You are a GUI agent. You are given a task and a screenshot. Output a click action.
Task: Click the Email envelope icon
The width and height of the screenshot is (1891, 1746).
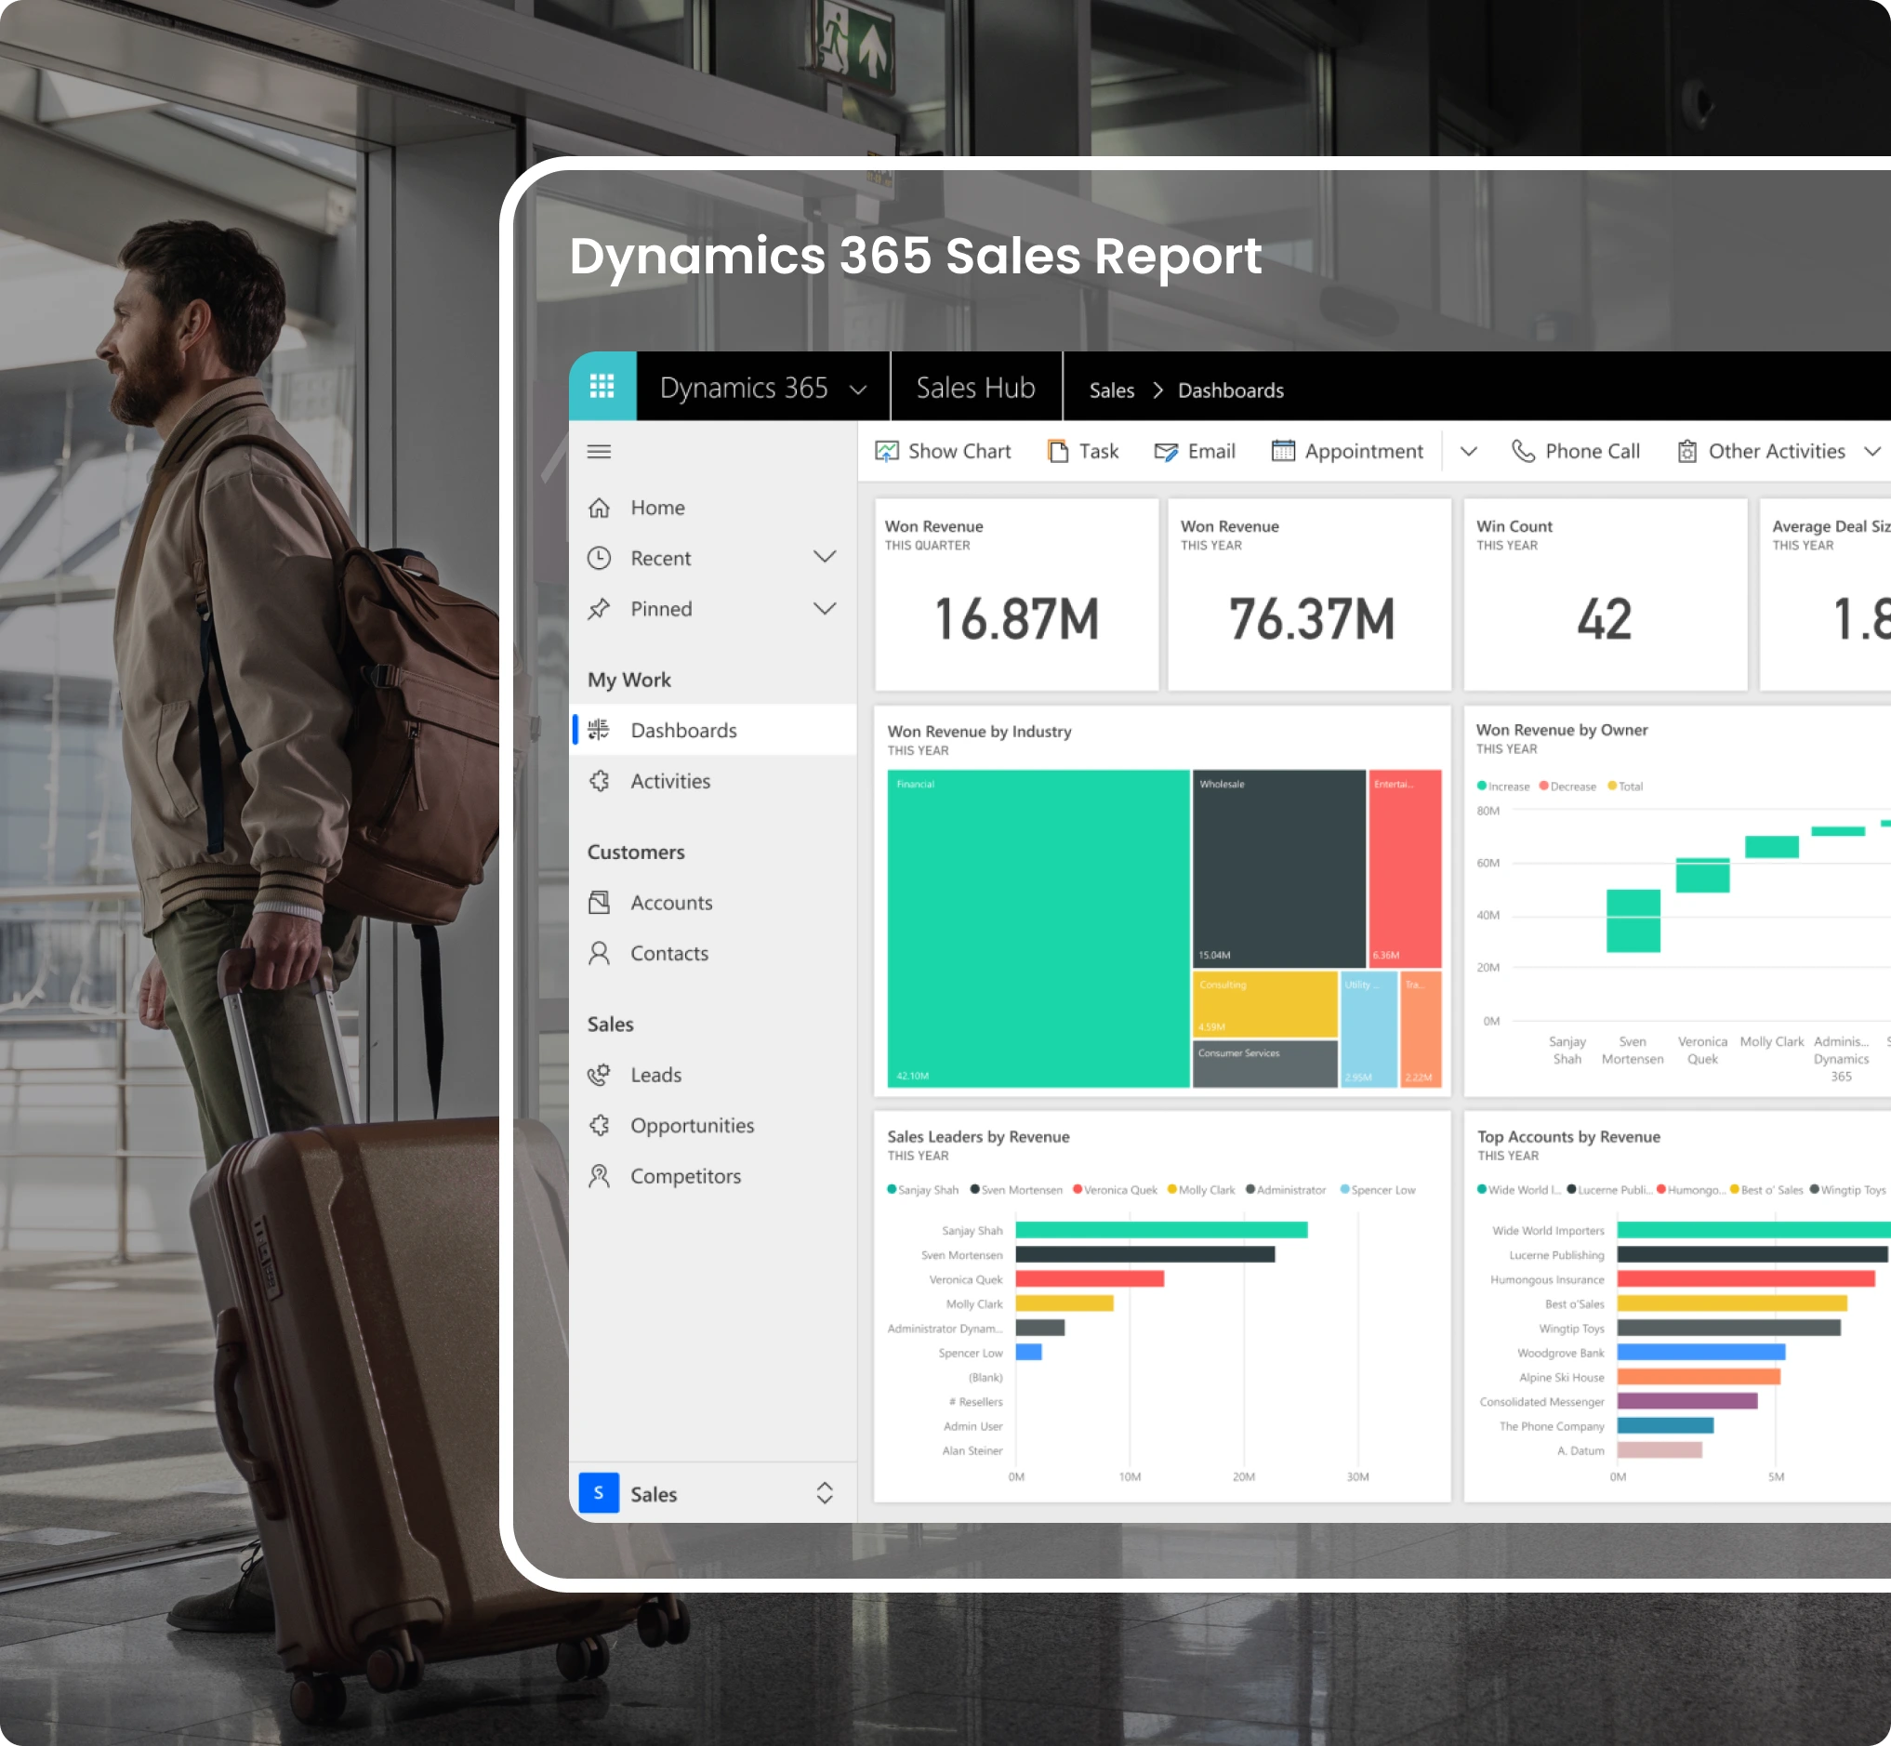[1166, 453]
